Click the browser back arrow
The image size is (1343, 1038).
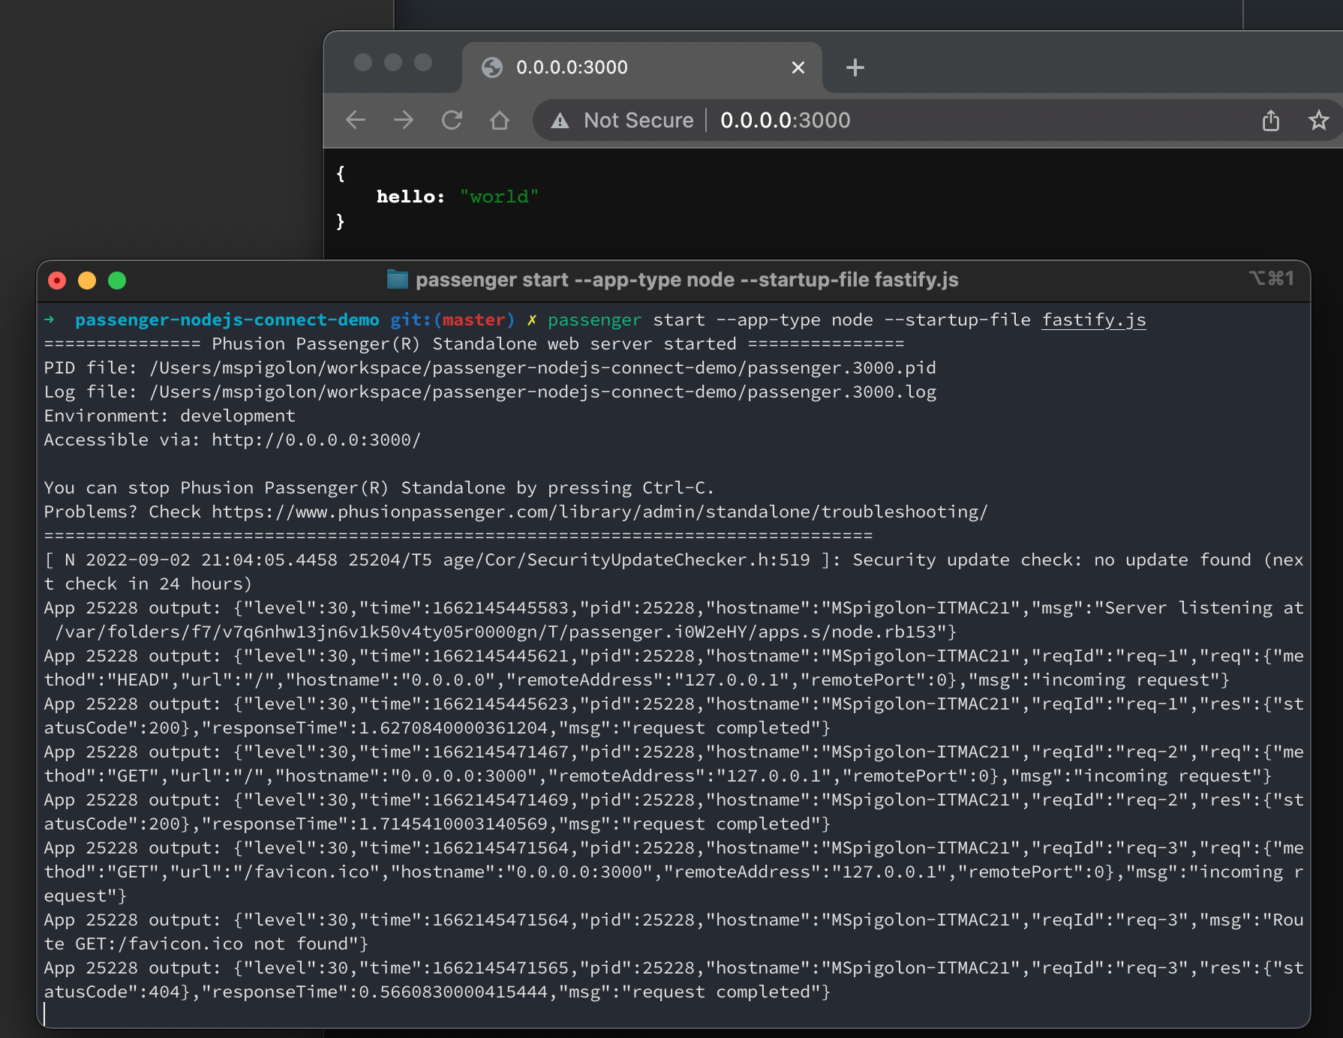coord(356,120)
